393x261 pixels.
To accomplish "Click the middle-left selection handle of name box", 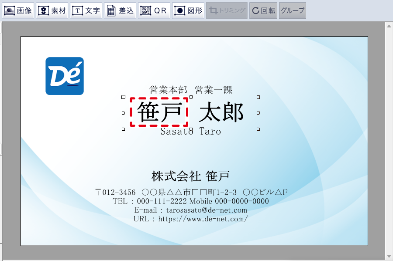I will [123, 113].
